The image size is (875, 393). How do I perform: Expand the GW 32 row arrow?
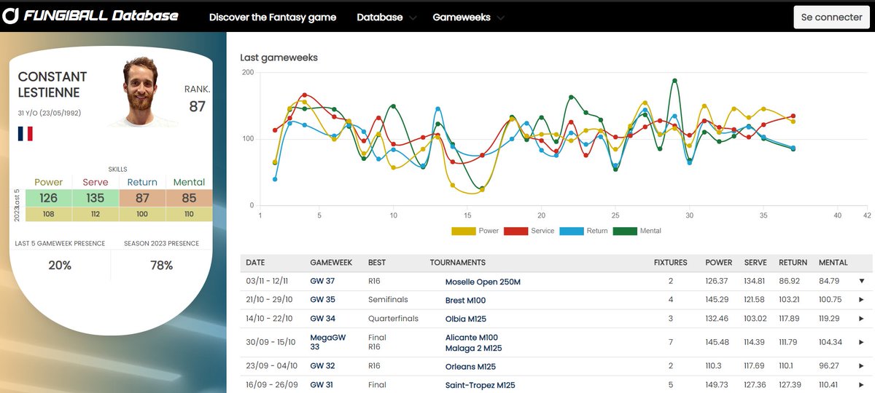point(861,366)
